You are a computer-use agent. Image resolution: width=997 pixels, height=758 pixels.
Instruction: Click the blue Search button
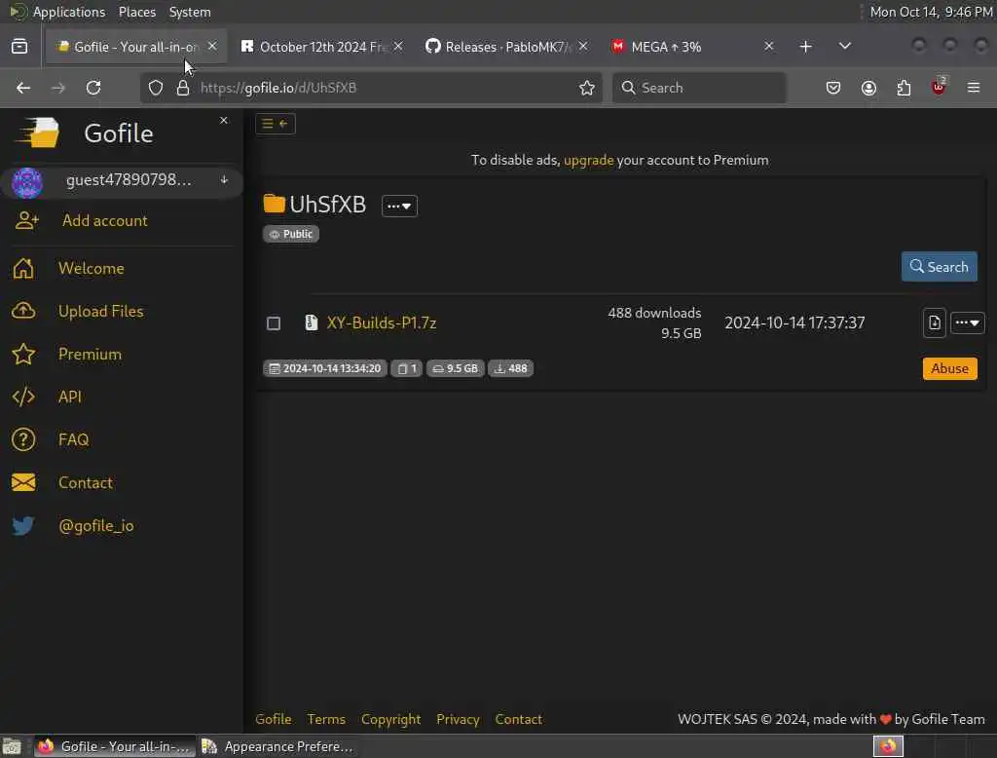pyautogui.click(x=940, y=267)
